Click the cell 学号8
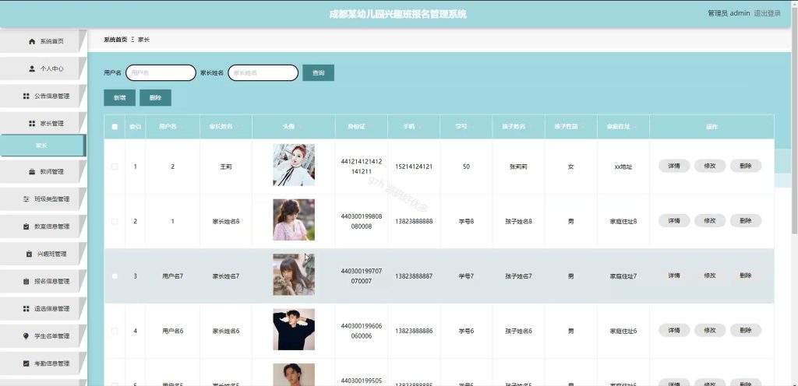The width and height of the screenshot is (798, 386). pyautogui.click(x=466, y=222)
